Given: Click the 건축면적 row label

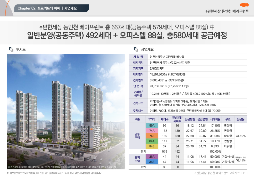Looking at the screenshot, I should 138,80.
